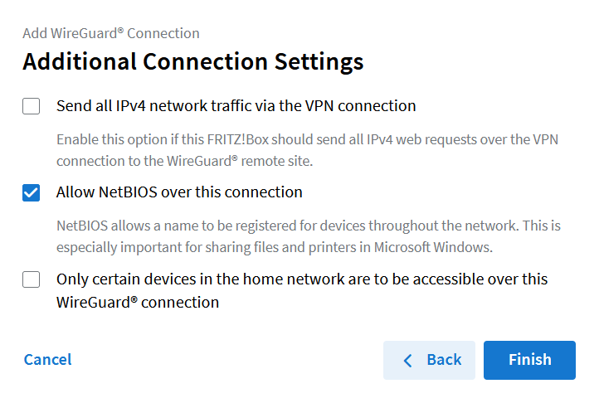Click the registered trademark symbol in the subtitle
This screenshot has height=403, width=599.
(x=120, y=30)
